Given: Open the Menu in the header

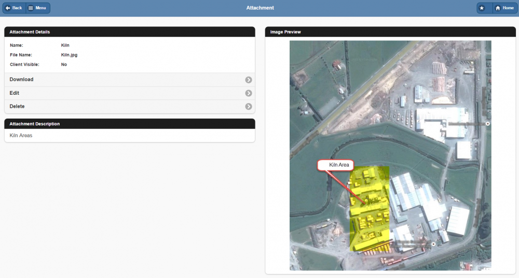Looking at the screenshot, I should pos(37,8).
